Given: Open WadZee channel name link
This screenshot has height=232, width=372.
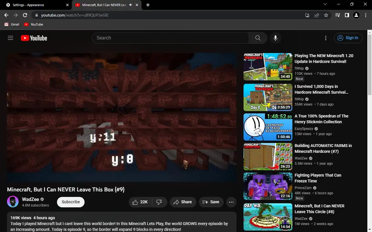Looking at the screenshot, I should coord(31,199).
